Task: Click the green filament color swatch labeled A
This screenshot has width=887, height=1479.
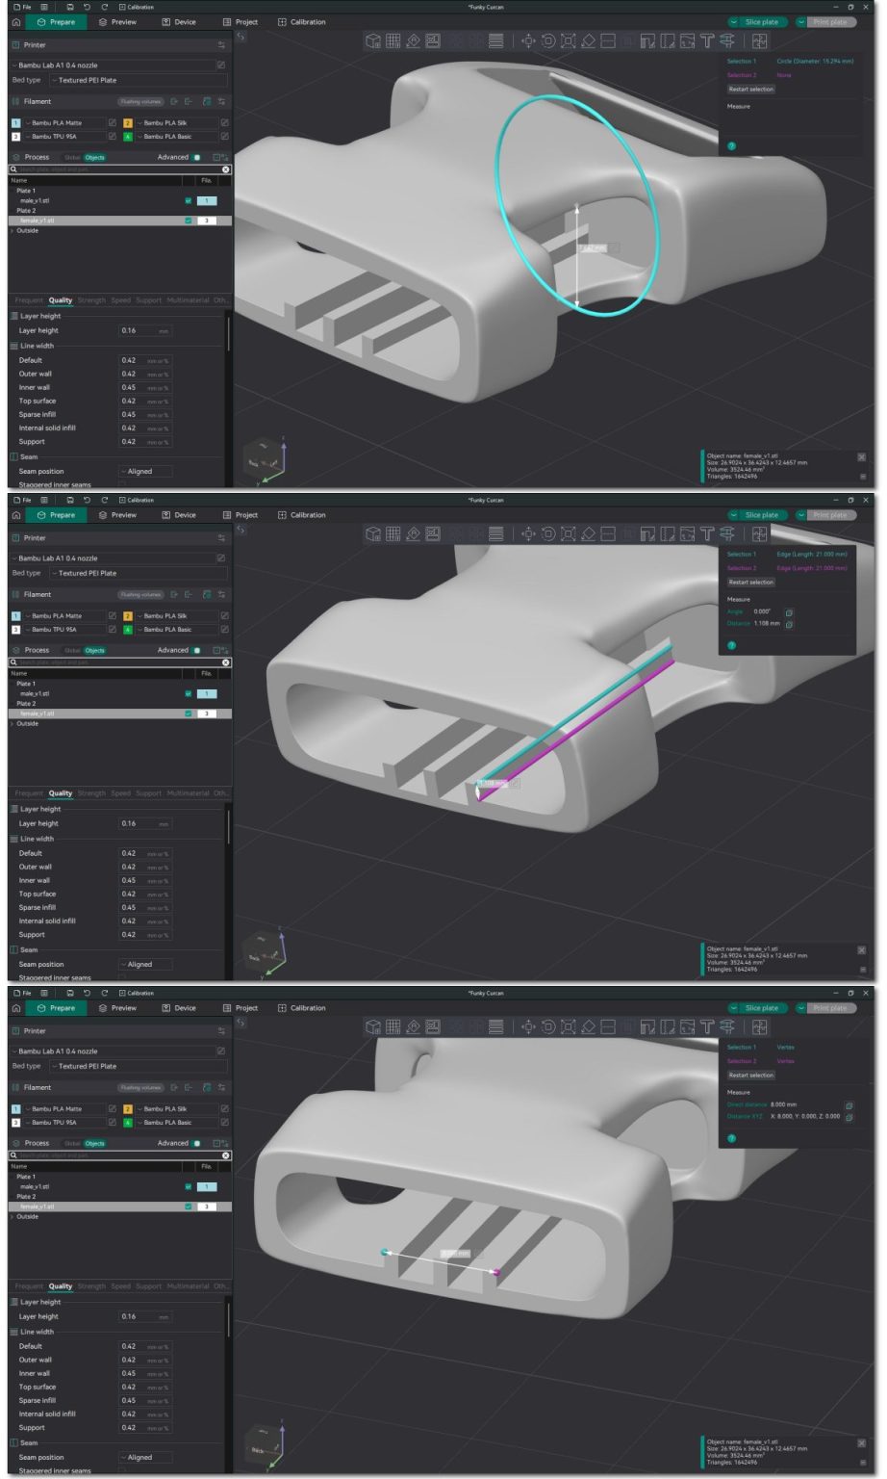Action: click(128, 137)
